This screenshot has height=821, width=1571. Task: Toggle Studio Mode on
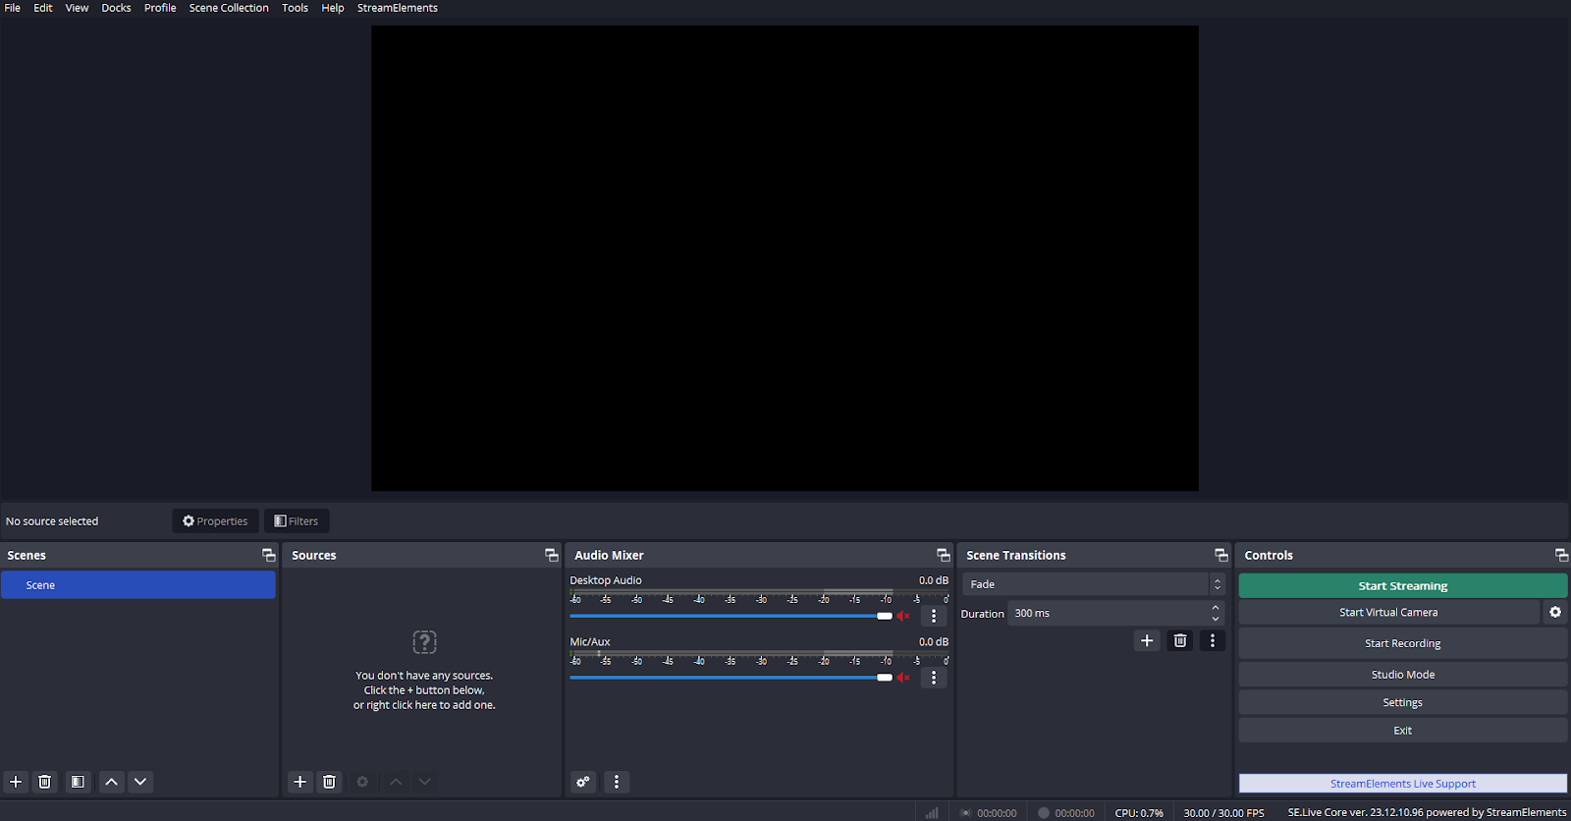(x=1402, y=675)
